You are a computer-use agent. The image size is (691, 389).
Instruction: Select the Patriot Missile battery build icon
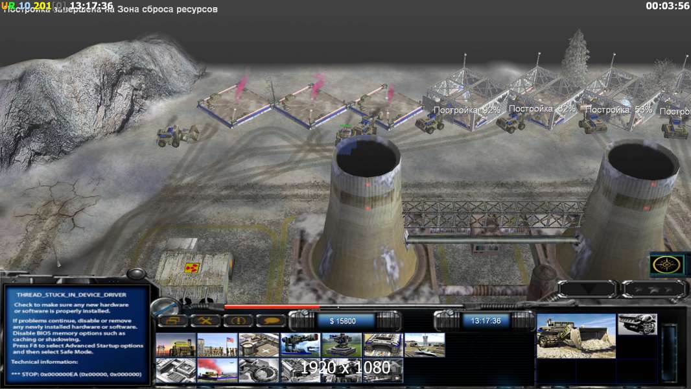300,344
